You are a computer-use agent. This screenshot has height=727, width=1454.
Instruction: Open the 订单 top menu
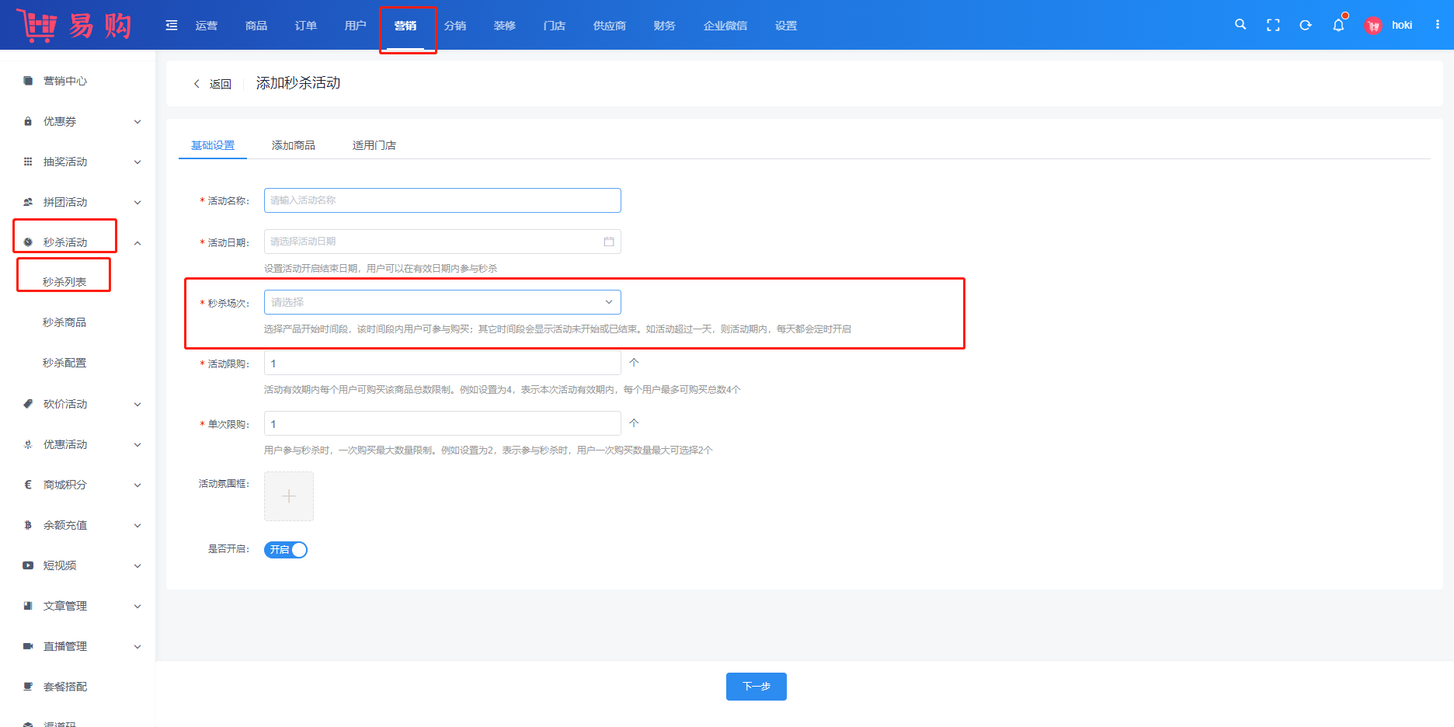(306, 26)
